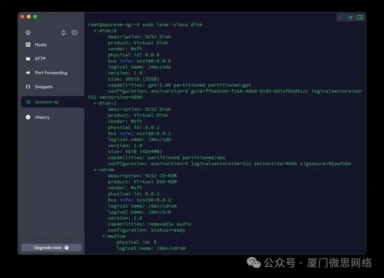The width and height of the screenshot is (384, 278).
Task: Click 'logical name: /dev/sr0' line
Action: tap(139, 212)
